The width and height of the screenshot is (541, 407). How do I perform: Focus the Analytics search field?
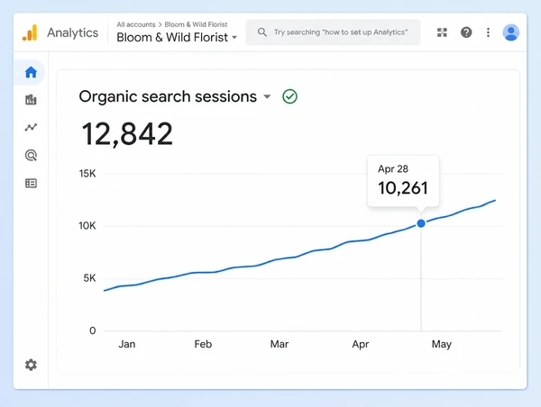(x=333, y=32)
